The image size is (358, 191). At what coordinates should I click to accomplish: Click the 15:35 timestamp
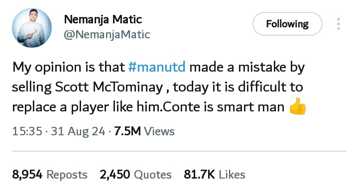[x=27, y=131]
